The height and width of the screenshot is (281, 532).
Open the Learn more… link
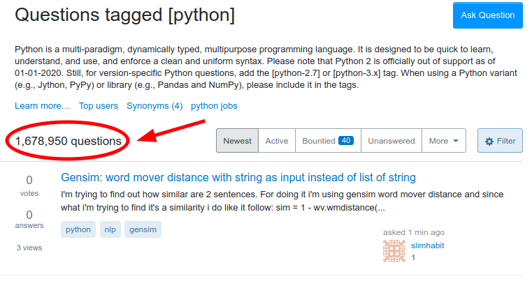pyautogui.click(x=43, y=106)
